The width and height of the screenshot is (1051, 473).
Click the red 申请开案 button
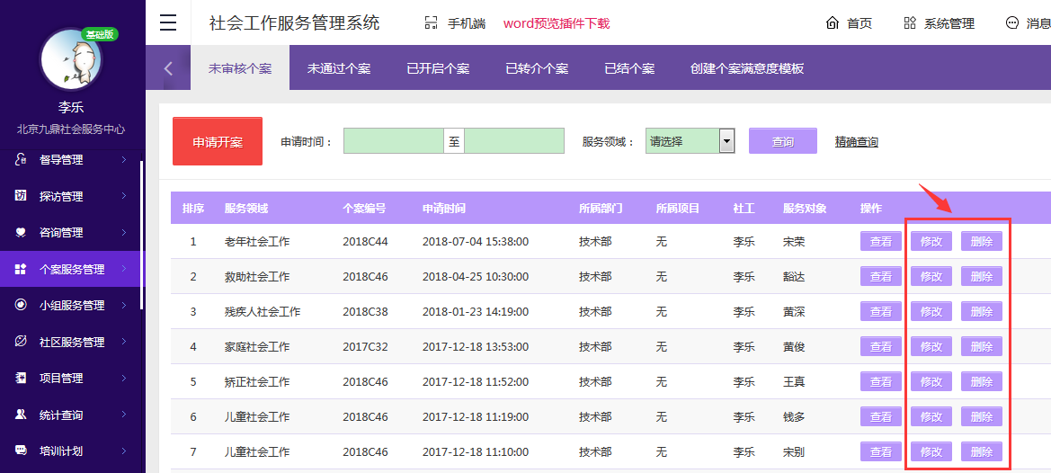(x=218, y=142)
